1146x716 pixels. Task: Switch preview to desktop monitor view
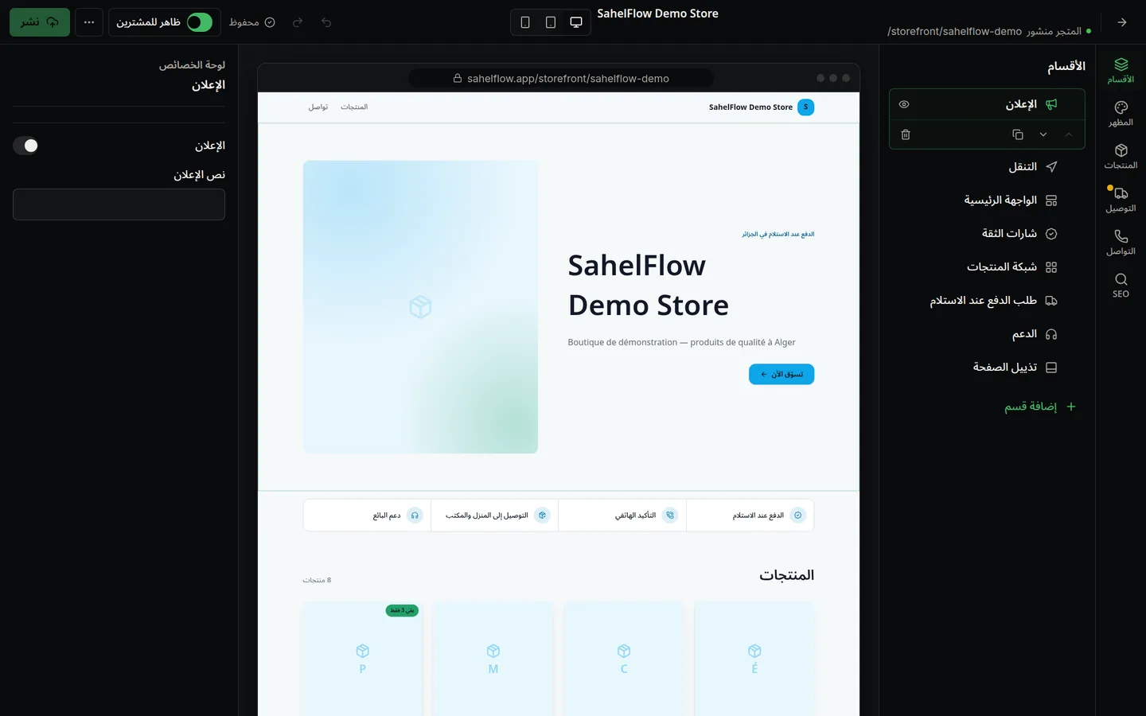576,22
